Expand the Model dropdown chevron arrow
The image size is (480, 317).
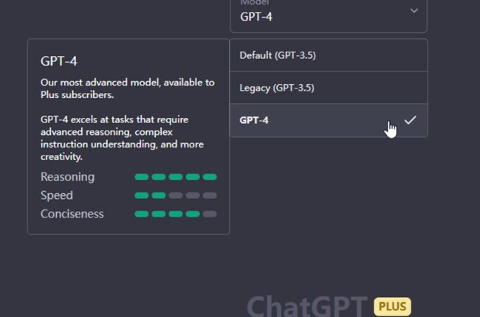point(414,11)
